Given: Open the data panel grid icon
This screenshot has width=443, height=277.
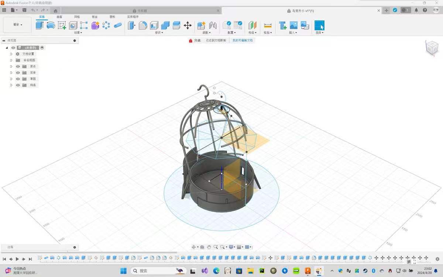Looking at the screenshot, I should (4, 10).
